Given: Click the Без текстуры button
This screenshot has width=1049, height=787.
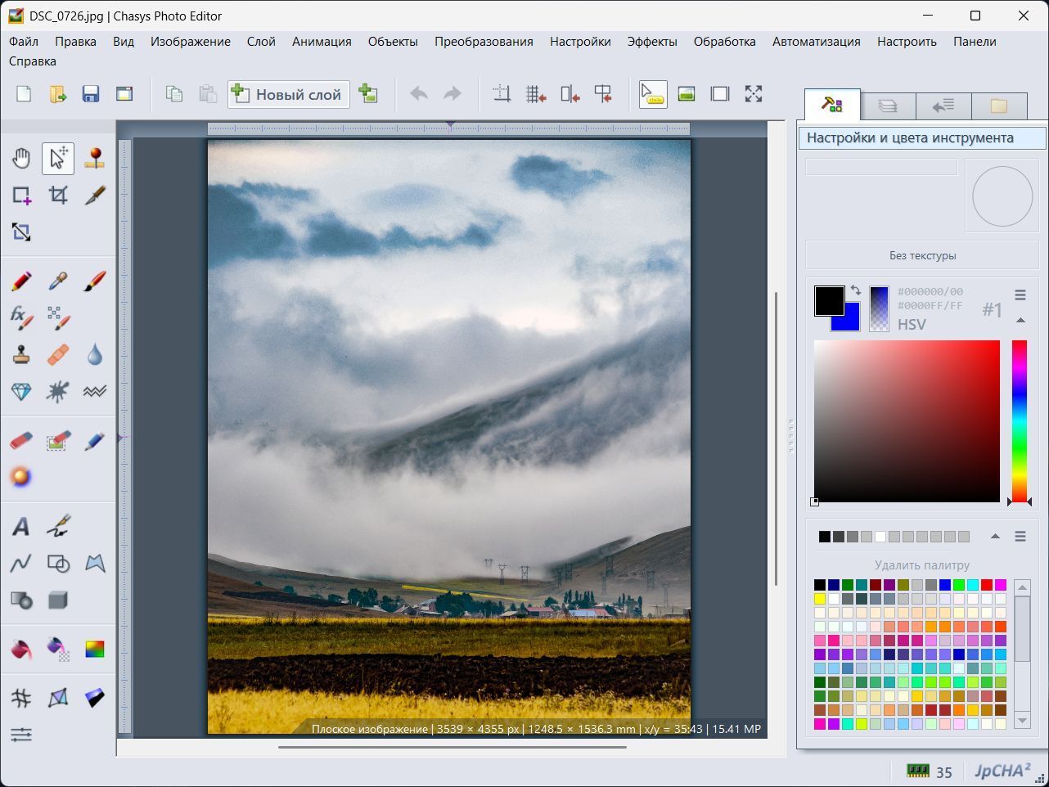Looking at the screenshot, I should coord(922,255).
